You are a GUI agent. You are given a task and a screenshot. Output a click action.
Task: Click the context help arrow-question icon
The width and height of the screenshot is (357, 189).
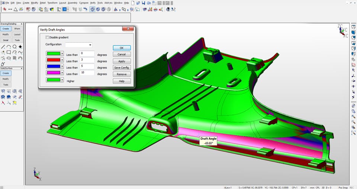coord(173,9)
